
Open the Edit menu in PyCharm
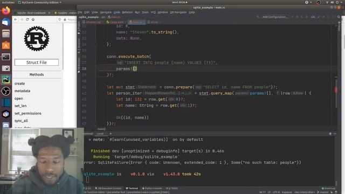[87, 12]
